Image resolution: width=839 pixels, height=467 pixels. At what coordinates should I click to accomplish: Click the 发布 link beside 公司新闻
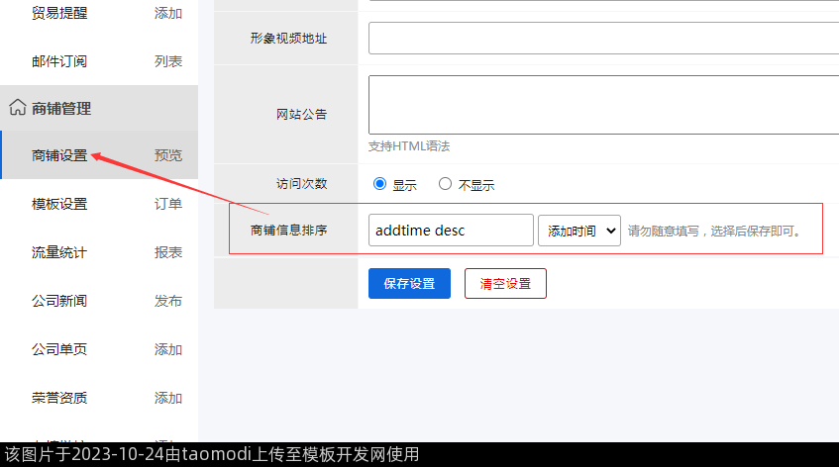(168, 301)
